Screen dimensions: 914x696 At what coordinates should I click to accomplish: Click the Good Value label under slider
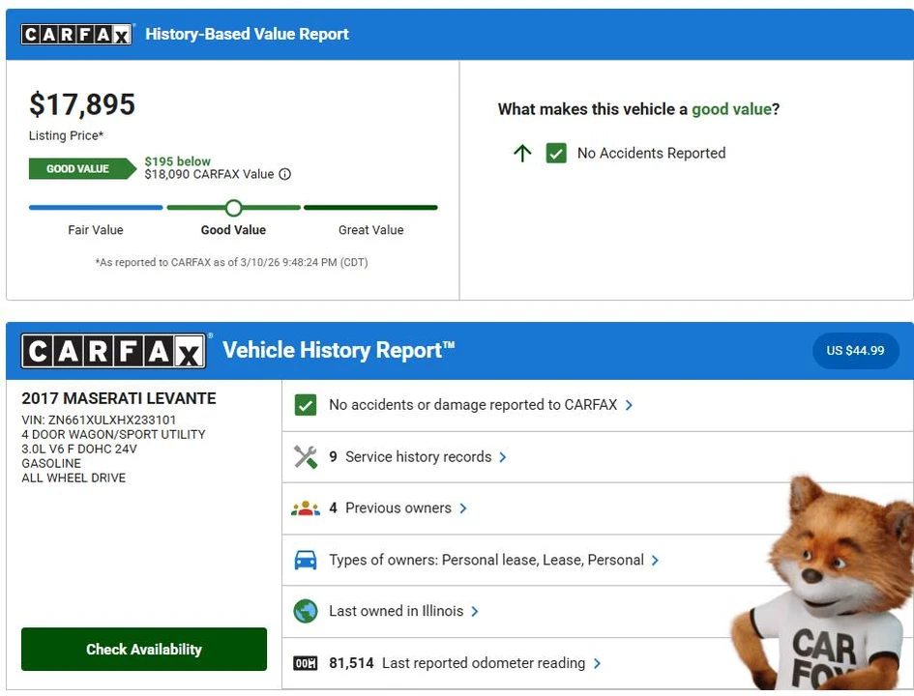coord(233,230)
